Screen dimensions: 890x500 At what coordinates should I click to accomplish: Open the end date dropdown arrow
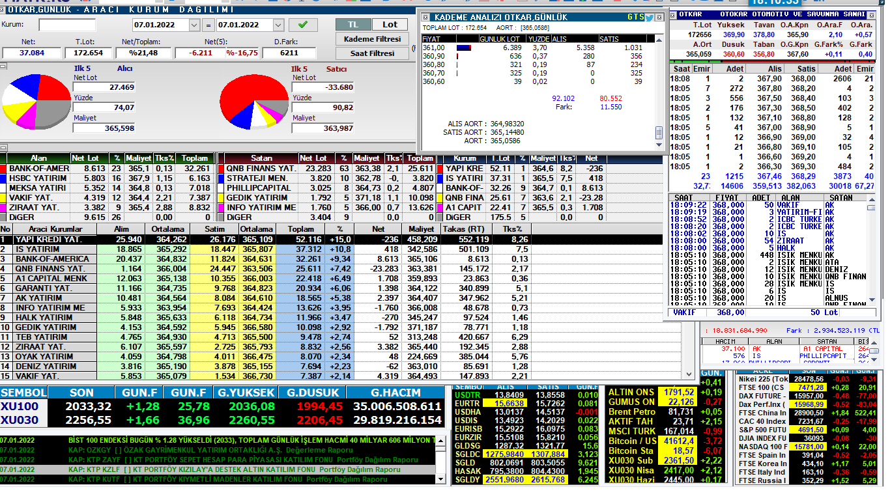(x=278, y=25)
